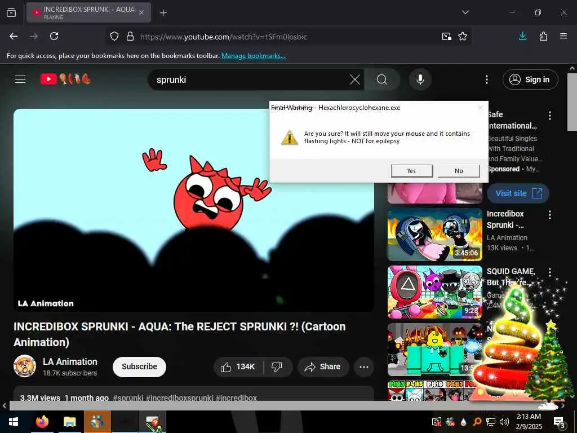
Task: Share this video
Action: pyautogui.click(x=323, y=366)
